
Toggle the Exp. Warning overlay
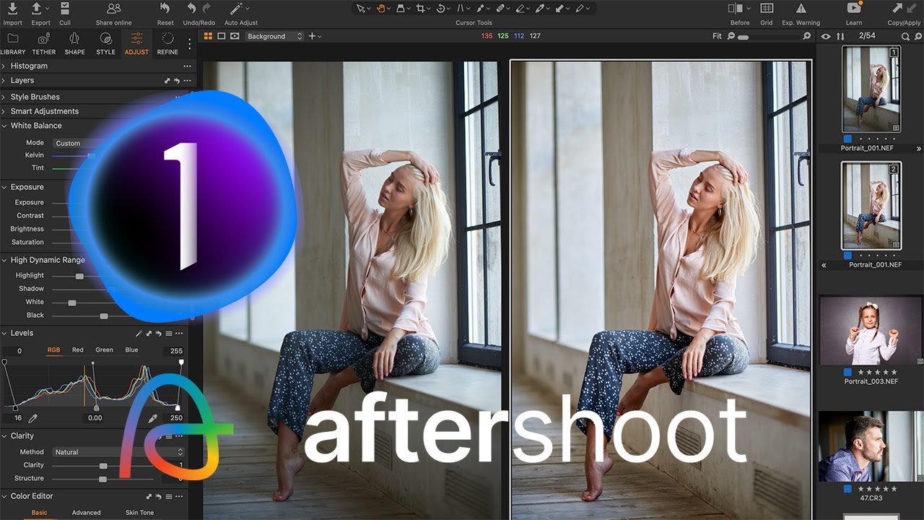pyautogui.click(x=801, y=9)
